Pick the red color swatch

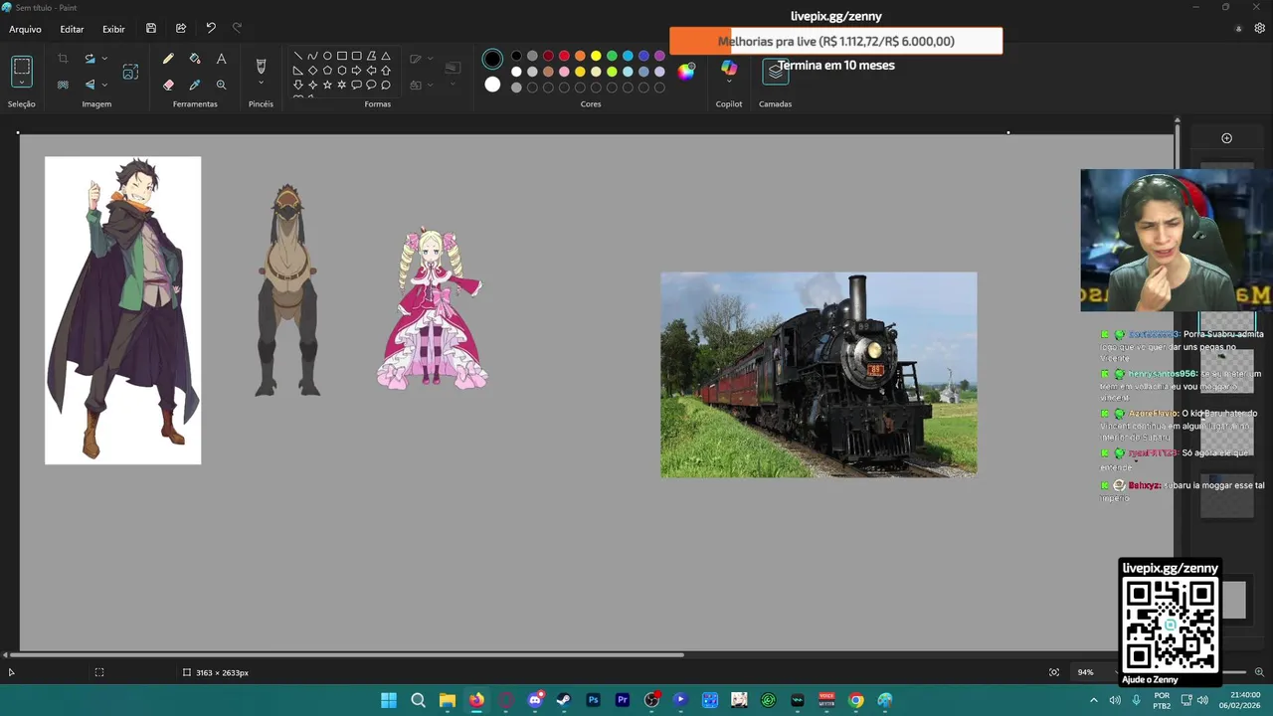pyautogui.click(x=564, y=56)
